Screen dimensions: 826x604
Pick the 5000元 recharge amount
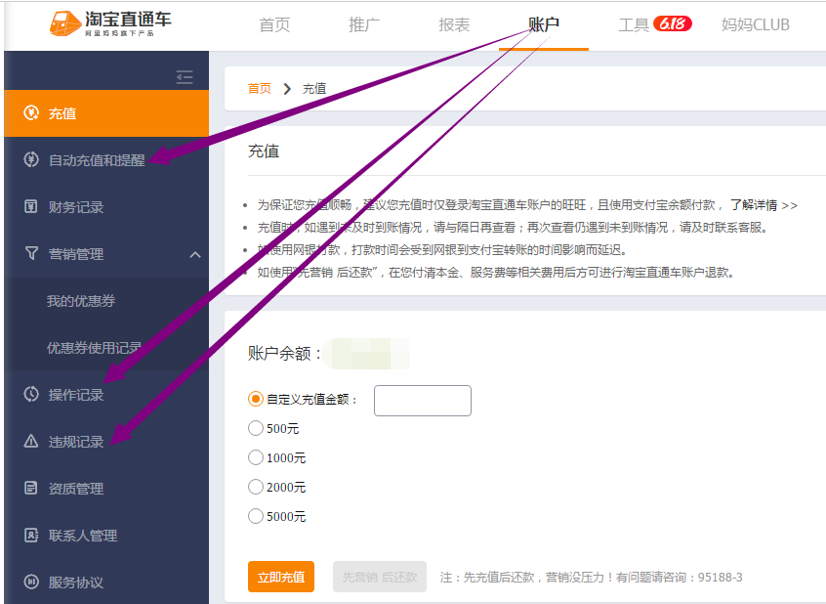coord(256,516)
